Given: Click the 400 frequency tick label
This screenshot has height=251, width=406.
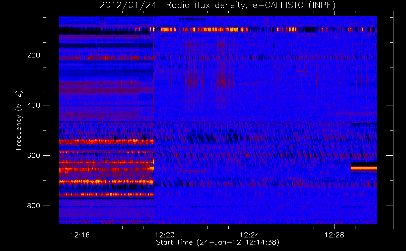Looking at the screenshot, I should pos(34,105).
